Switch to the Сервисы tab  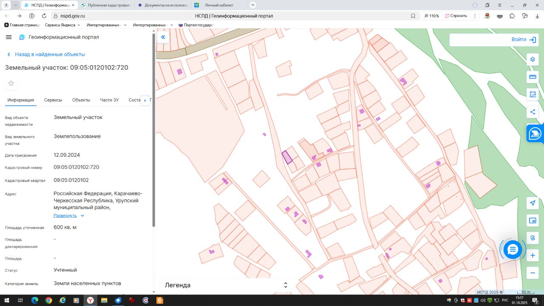point(53,100)
